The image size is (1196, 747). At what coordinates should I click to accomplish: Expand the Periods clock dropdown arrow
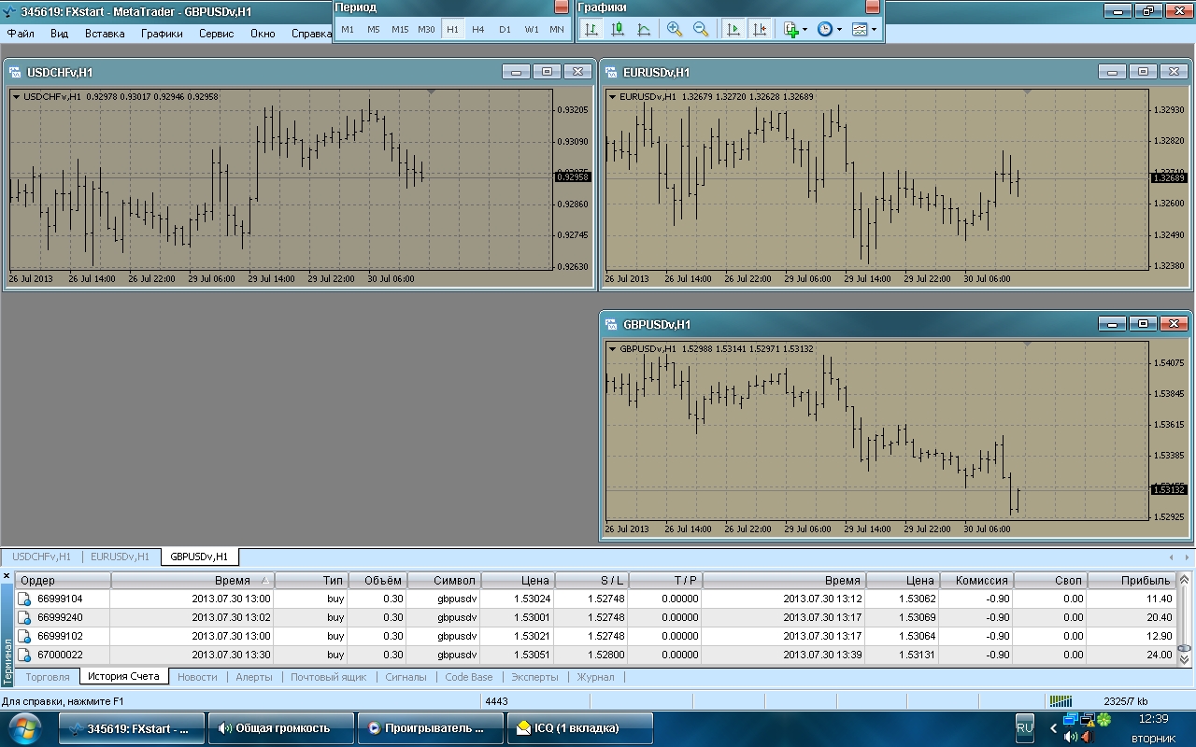click(x=839, y=30)
